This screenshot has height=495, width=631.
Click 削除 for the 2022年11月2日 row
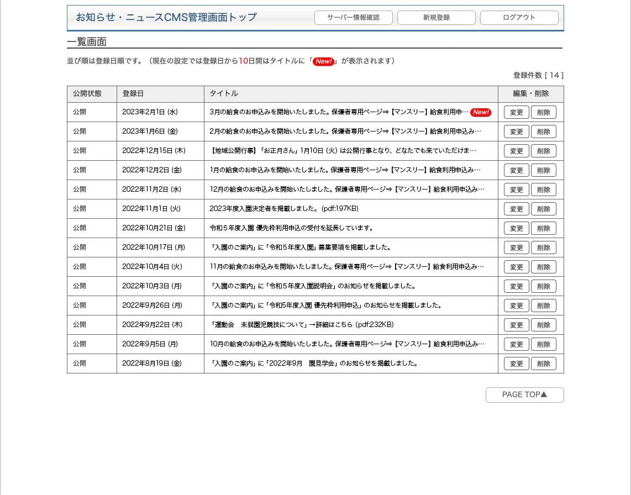543,189
